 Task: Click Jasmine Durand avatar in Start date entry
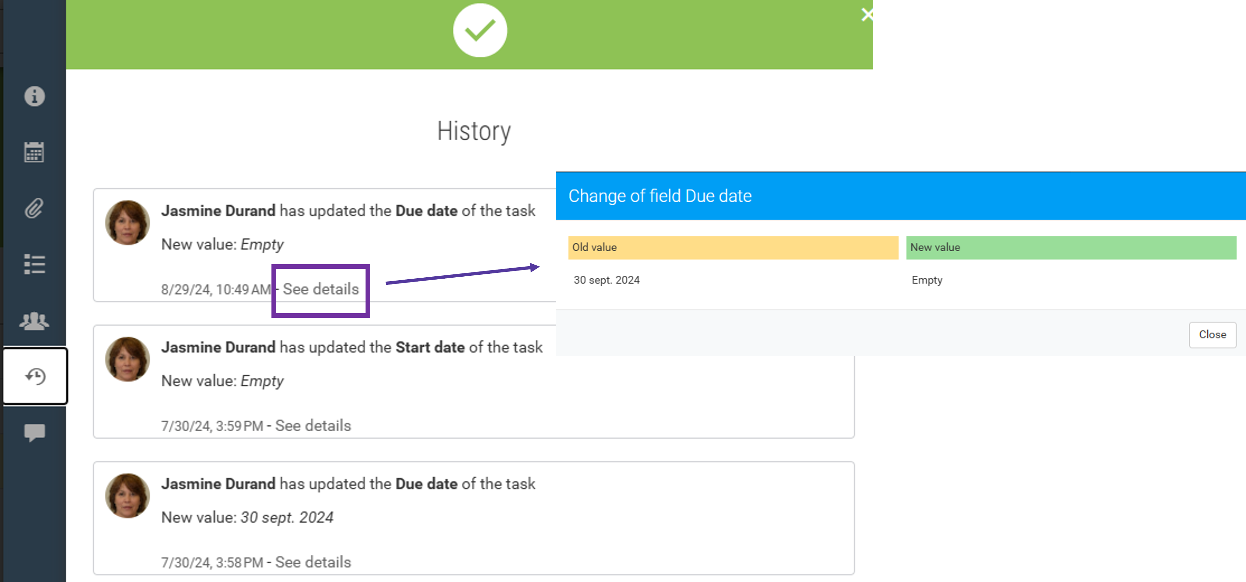(x=127, y=359)
